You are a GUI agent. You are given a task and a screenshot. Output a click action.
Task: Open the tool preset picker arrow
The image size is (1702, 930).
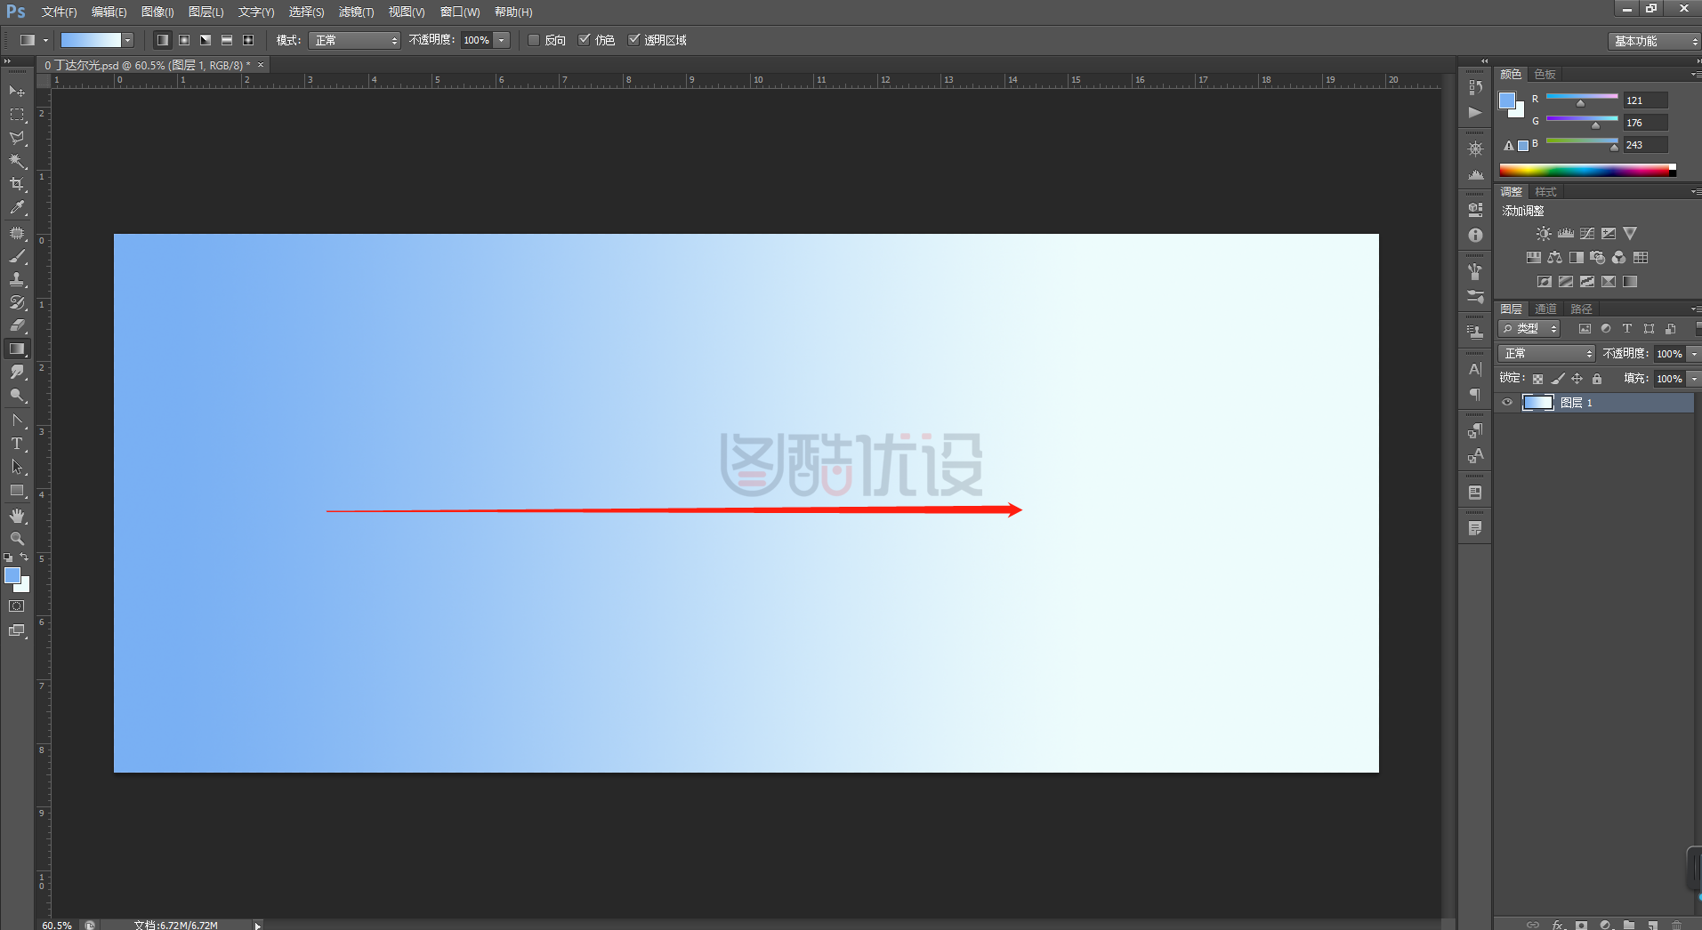[45, 40]
